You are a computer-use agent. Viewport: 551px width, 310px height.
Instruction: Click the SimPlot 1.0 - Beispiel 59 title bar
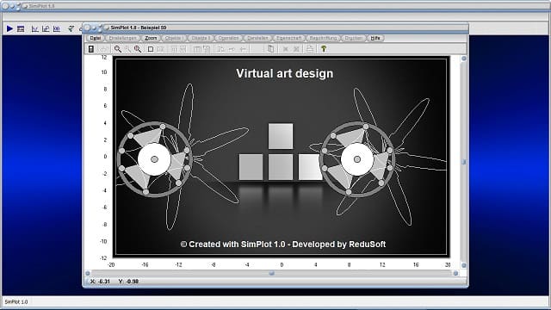click(x=275, y=28)
